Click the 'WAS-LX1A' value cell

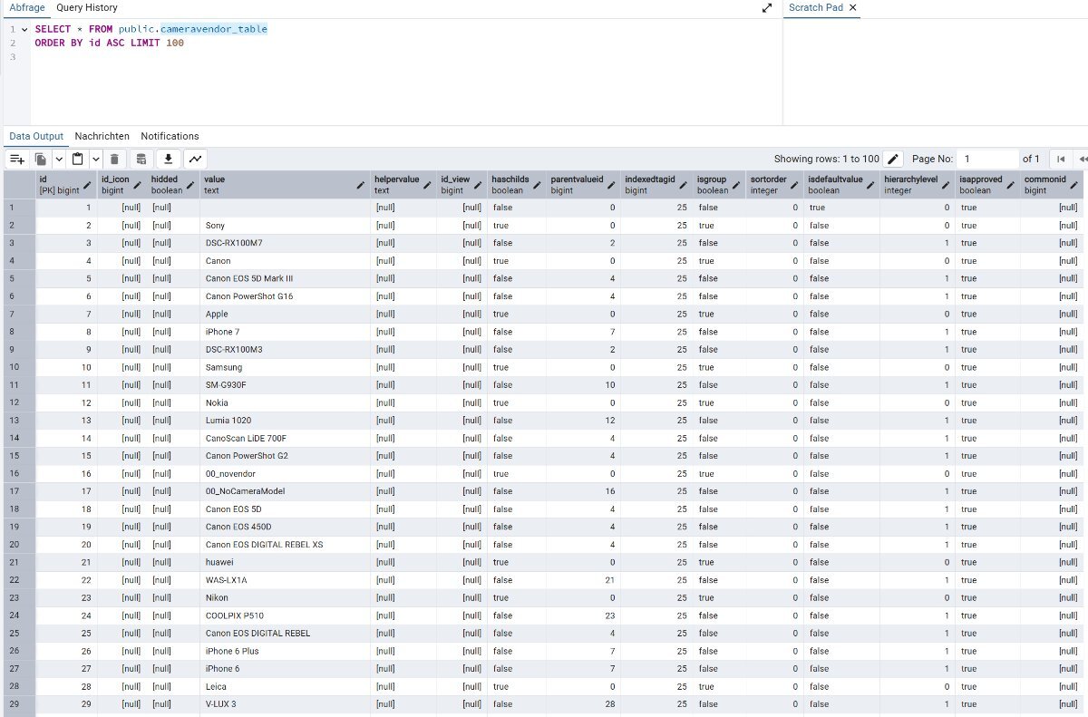click(x=285, y=580)
